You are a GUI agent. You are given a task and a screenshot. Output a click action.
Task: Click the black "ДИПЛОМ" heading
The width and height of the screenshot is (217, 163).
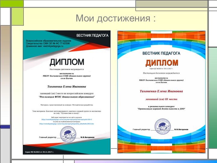67,62
